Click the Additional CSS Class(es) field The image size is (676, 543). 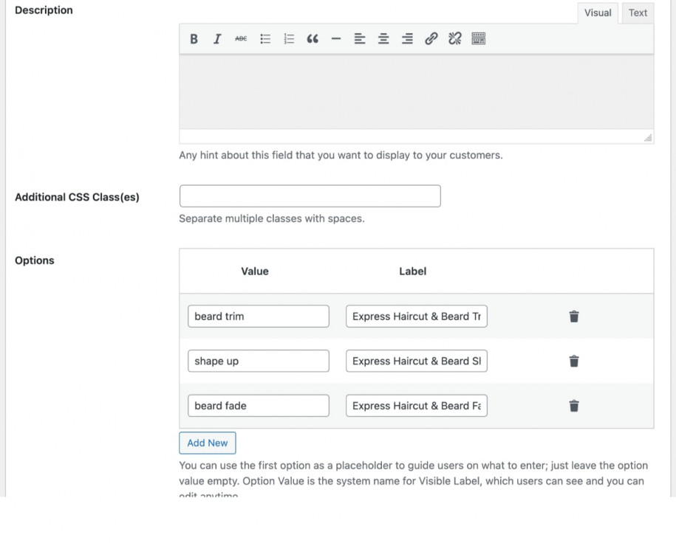(310, 196)
